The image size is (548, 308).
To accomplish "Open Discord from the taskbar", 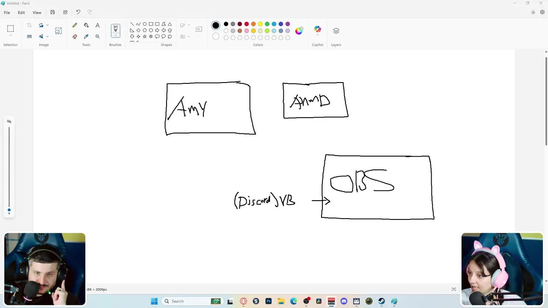I will click(344, 301).
